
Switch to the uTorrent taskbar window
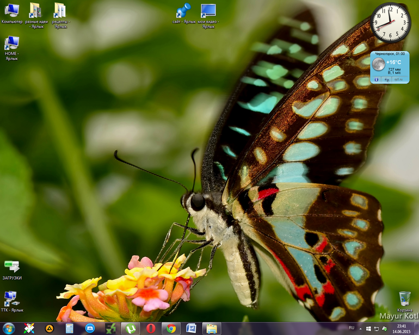click(131, 328)
